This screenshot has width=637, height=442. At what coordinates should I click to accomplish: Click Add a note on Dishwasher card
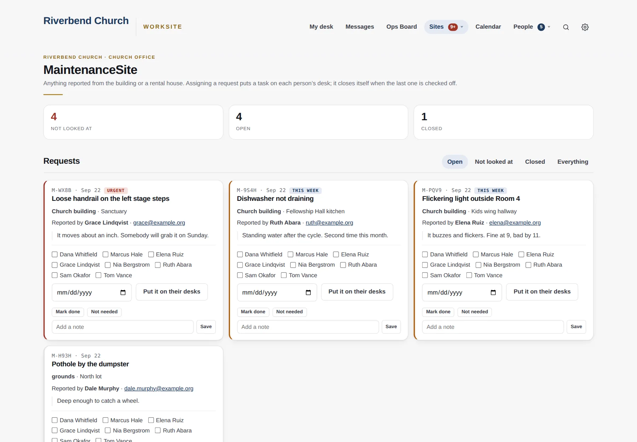[308, 327]
